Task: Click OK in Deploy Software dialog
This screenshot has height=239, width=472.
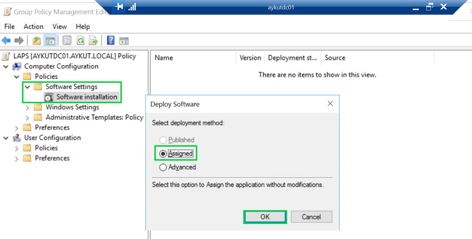Action: (265, 217)
